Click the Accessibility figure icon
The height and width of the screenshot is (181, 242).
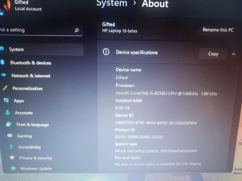coord(11,147)
